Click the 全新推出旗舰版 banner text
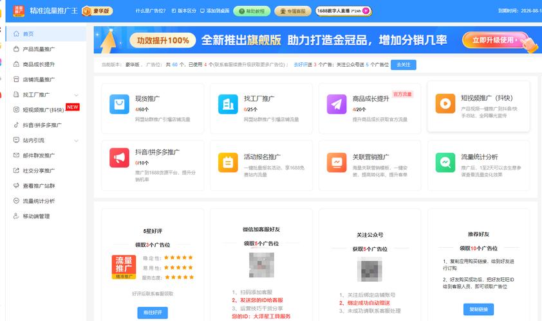Image resolution: width=542 pixels, height=321 pixels. coord(241,40)
